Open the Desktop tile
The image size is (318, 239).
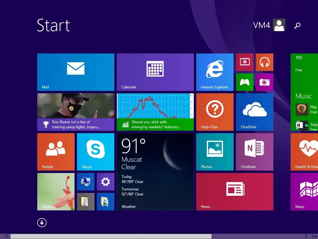[x=56, y=192]
